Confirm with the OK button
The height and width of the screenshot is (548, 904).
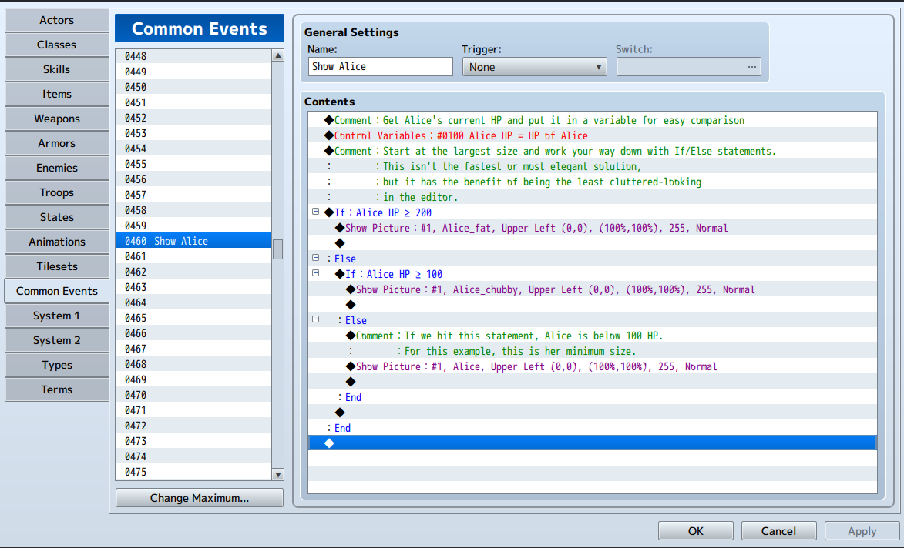696,531
